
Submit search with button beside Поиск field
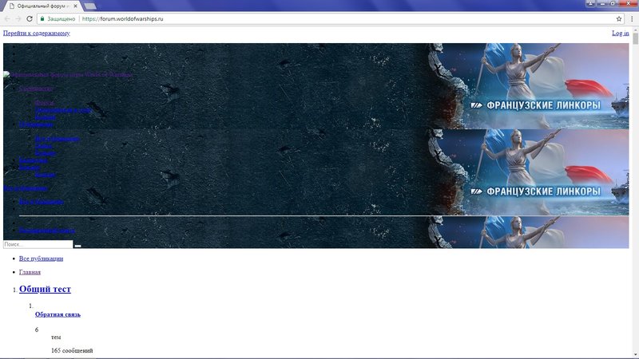click(x=77, y=246)
